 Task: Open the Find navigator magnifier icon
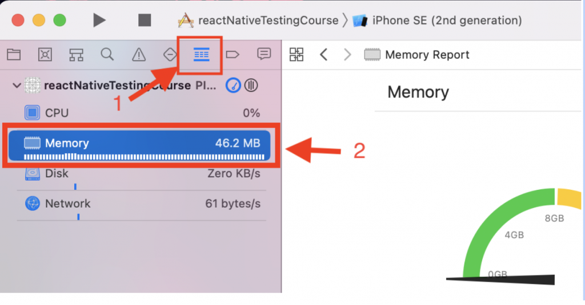(107, 55)
